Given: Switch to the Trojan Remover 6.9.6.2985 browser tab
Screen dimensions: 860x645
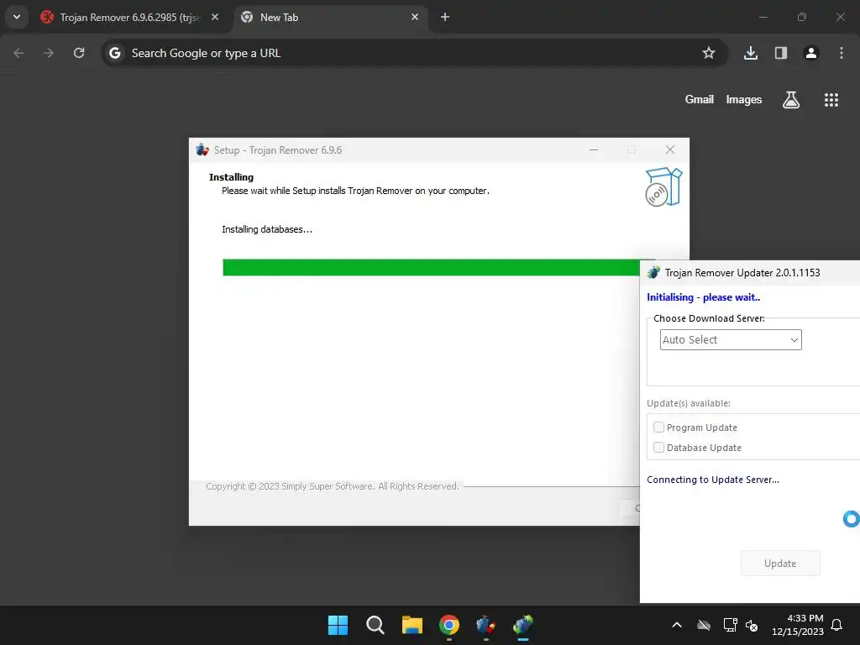Looking at the screenshot, I should pos(130,17).
